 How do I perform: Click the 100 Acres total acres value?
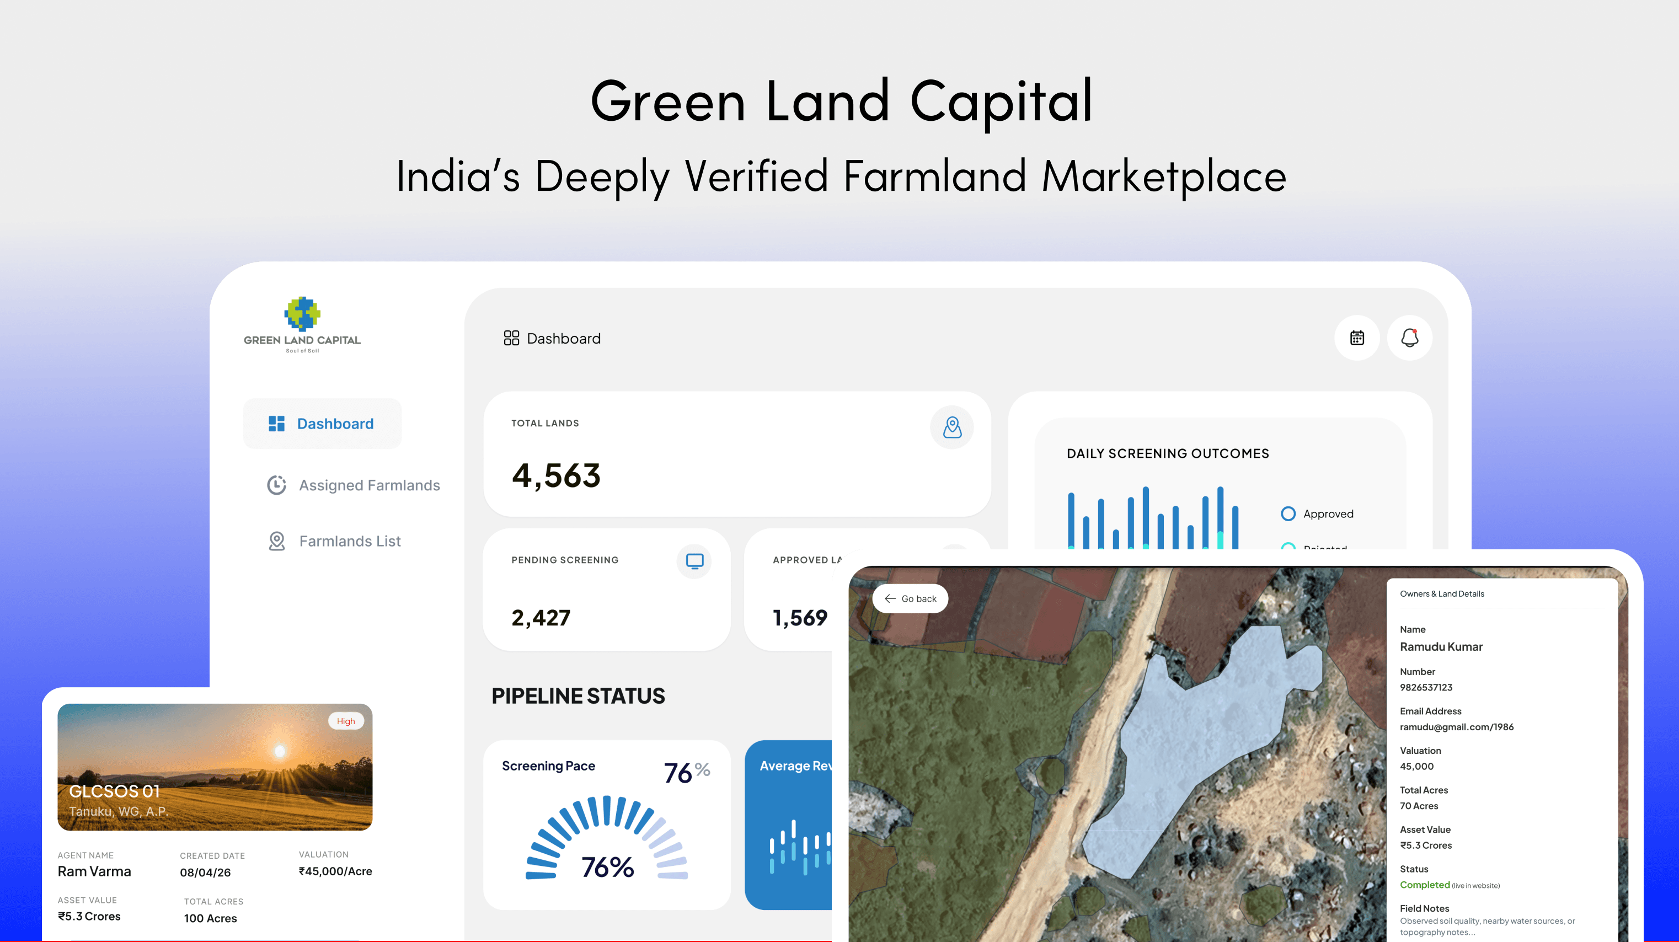pos(211,918)
